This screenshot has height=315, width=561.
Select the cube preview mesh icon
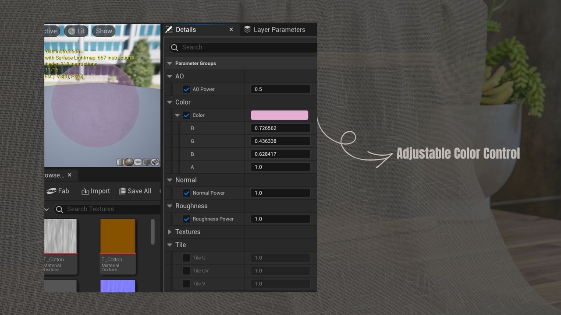pyautogui.click(x=146, y=162)
